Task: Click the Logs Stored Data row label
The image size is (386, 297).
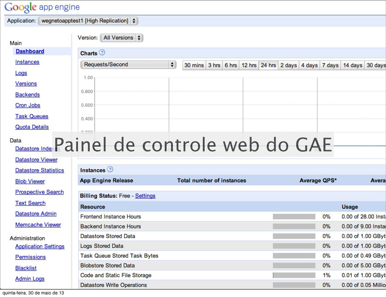Action: (102, 246)
